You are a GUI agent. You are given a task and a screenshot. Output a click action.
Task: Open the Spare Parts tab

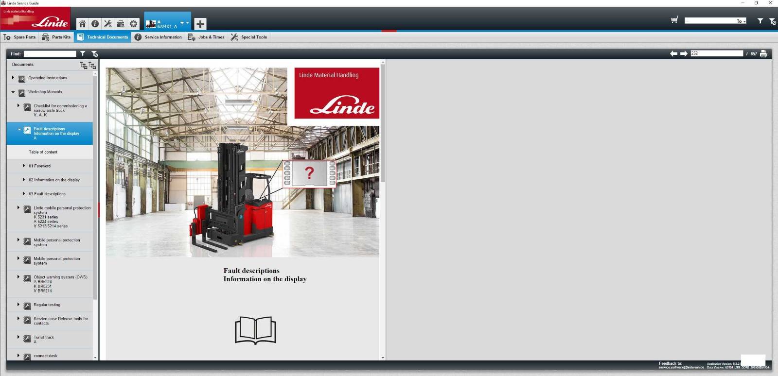tap(19, 37)
